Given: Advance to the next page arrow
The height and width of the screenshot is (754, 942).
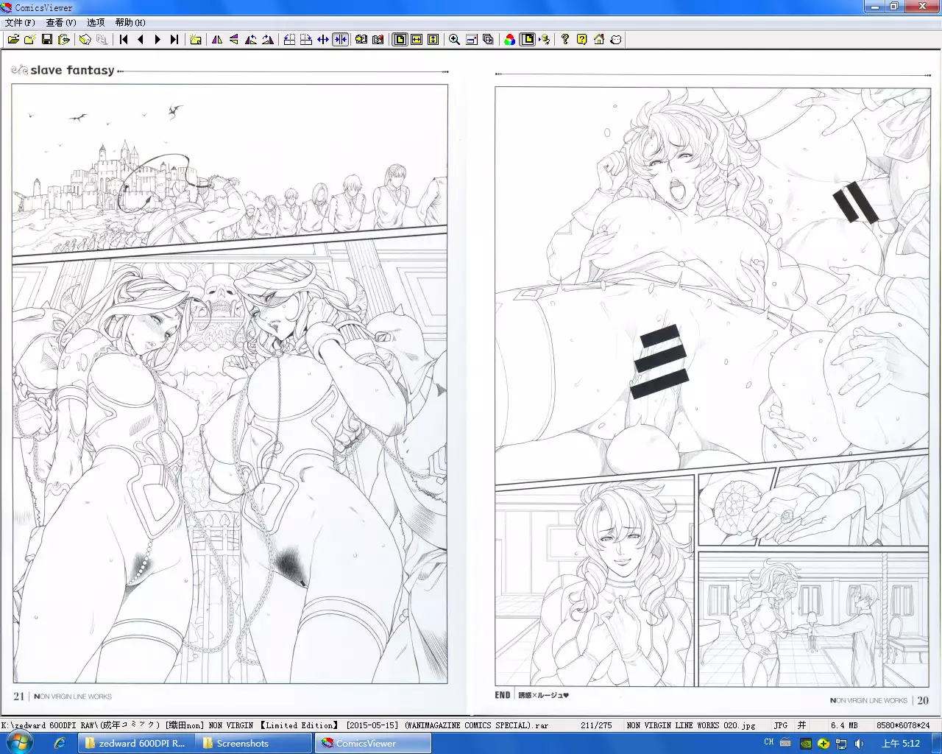Looking at the screenshot, I should pyautogui.click(x=157, y=40).
